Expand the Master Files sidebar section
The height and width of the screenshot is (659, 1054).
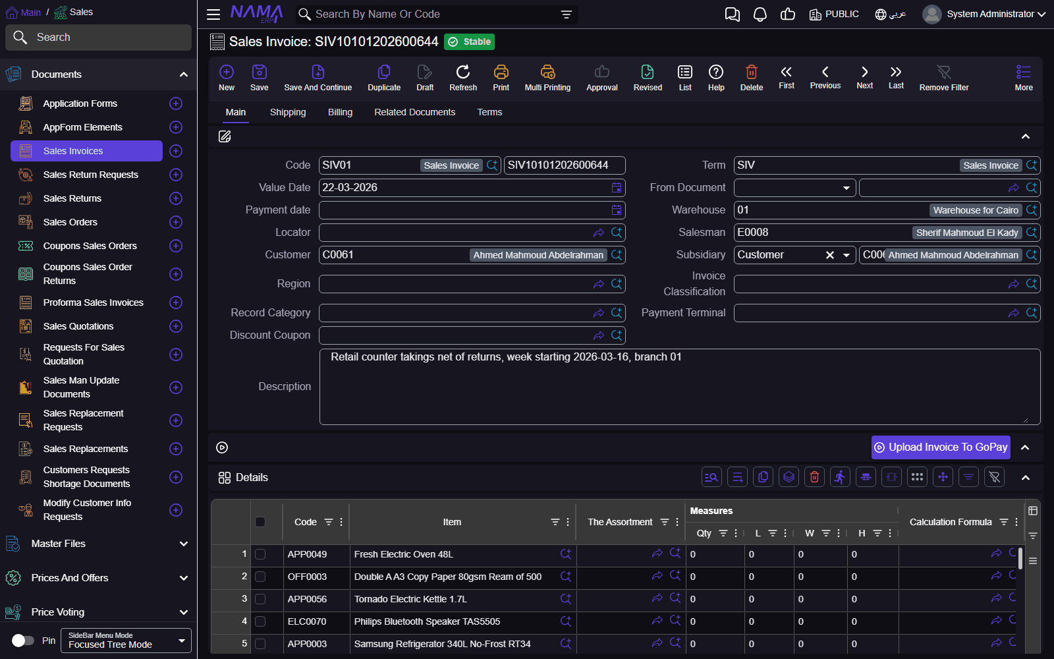pos(184,544)
